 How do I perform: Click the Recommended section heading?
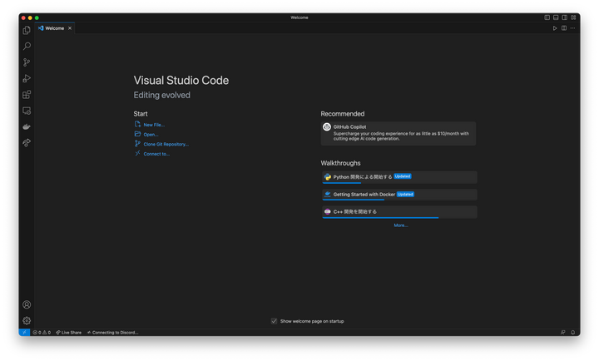click(x=342, y=114)
